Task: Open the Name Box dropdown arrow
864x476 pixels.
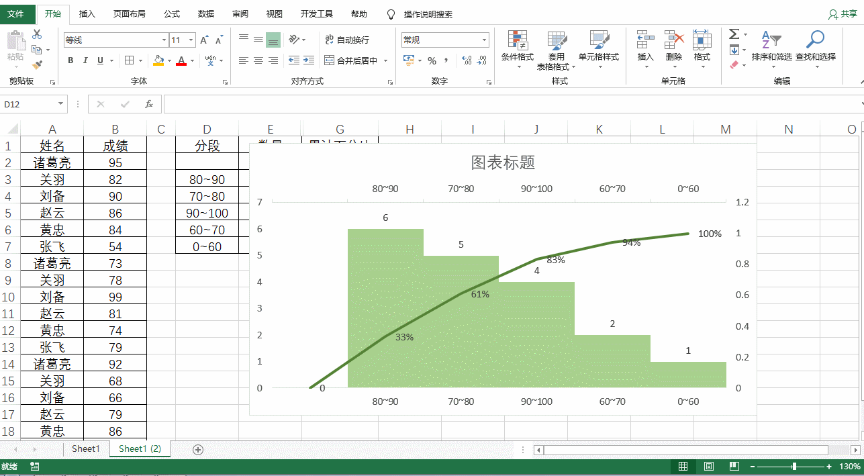Action: coord(61,104)
